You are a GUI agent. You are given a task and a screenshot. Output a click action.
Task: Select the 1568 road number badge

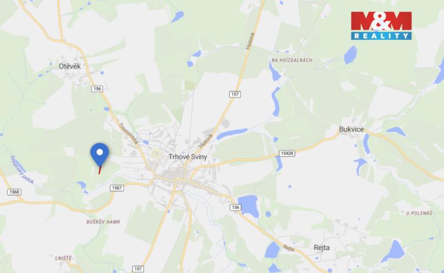pyautogui.click(x=14, y=192)
